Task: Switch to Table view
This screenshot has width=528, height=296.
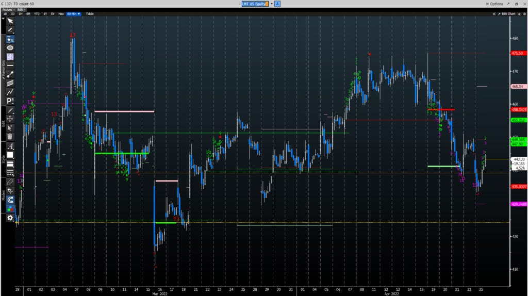Action: coord(90,14)
